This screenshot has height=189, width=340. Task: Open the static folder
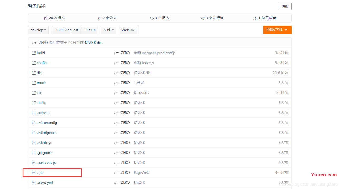click(41, 103)
